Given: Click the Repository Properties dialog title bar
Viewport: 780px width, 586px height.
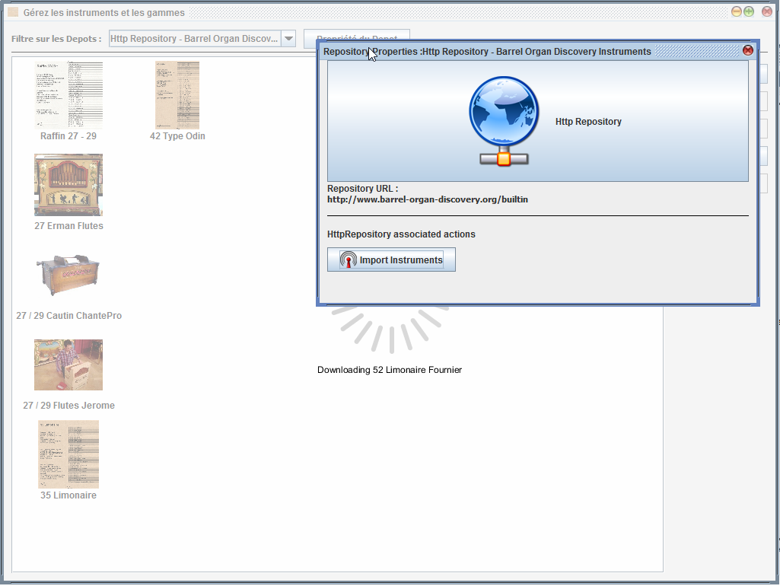Looking at the screenshot, I should 533,51.
